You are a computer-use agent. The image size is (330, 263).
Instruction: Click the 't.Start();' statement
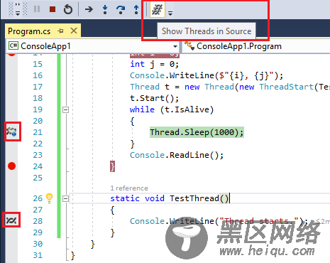[154, 98]
